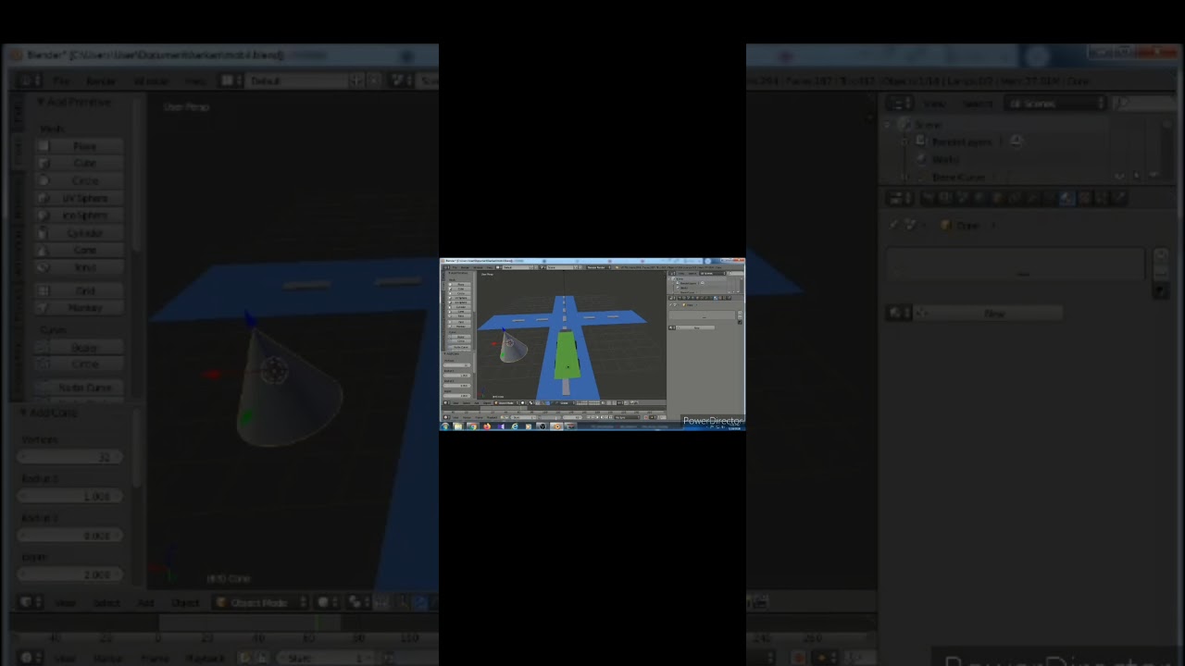
Task: Add a Nurbs Curve in blurred backdrop toolshelf
Action: pyautogui.click(x=79, y=388)
